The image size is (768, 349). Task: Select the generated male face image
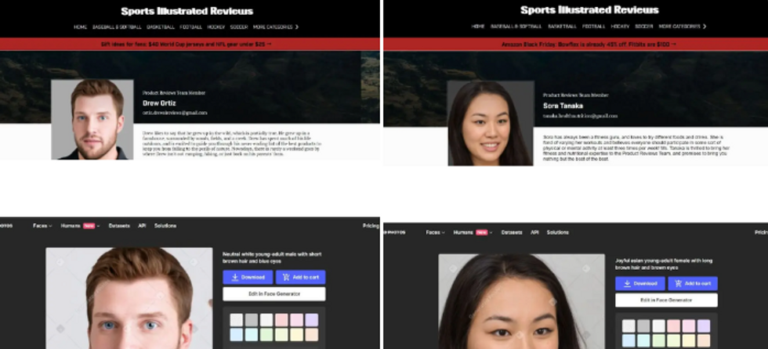tap(129, 298)
